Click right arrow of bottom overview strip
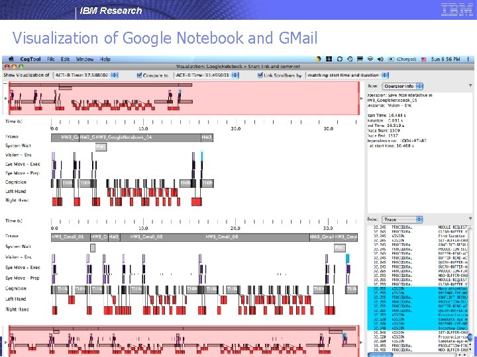477x357 pixels. coord(362,342)
